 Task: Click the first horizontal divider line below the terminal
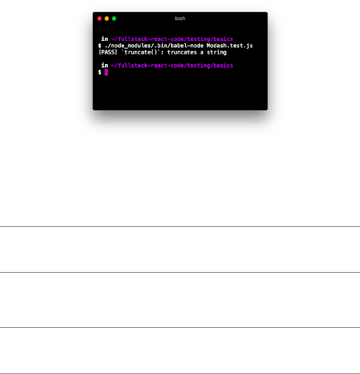[x=180, y=226]
